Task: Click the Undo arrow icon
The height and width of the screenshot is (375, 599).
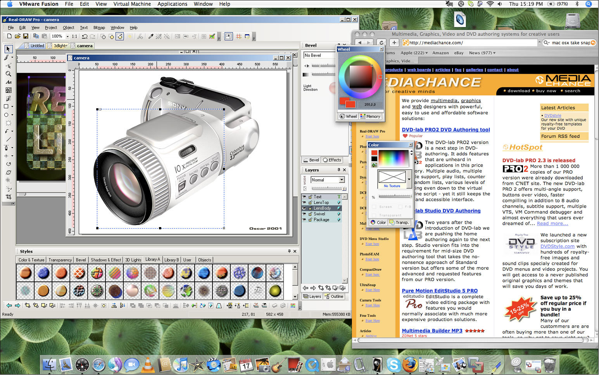Action: coord(85,36)
